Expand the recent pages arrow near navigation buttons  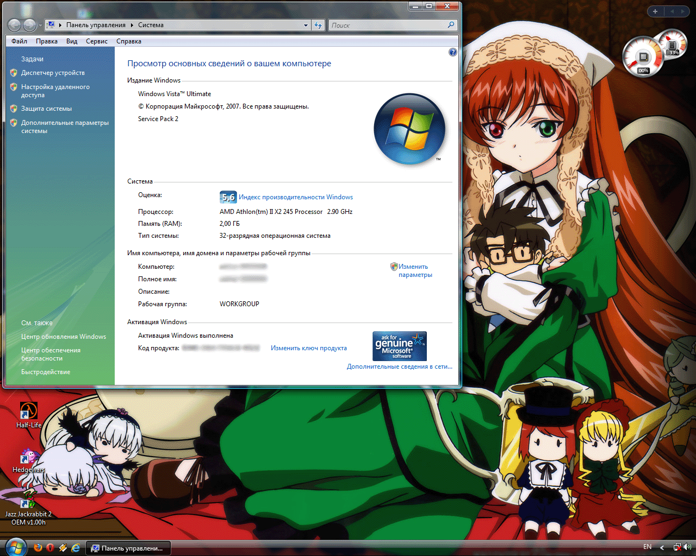click(40, 26)
